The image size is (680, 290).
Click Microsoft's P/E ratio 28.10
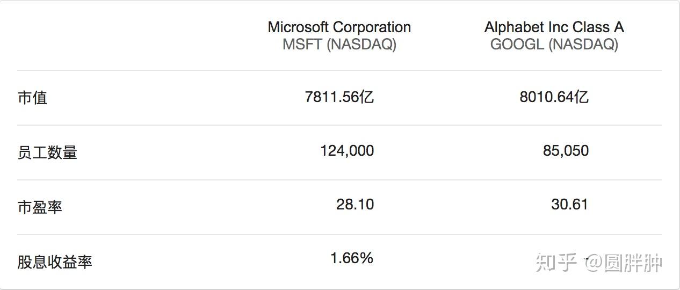click(355, 204)
